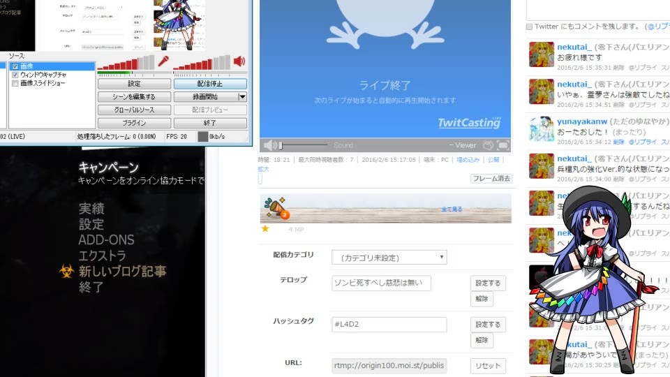Open yunayakanw avatar in comment list
Viewport: 670px width, 377px height.
point(541,128)
